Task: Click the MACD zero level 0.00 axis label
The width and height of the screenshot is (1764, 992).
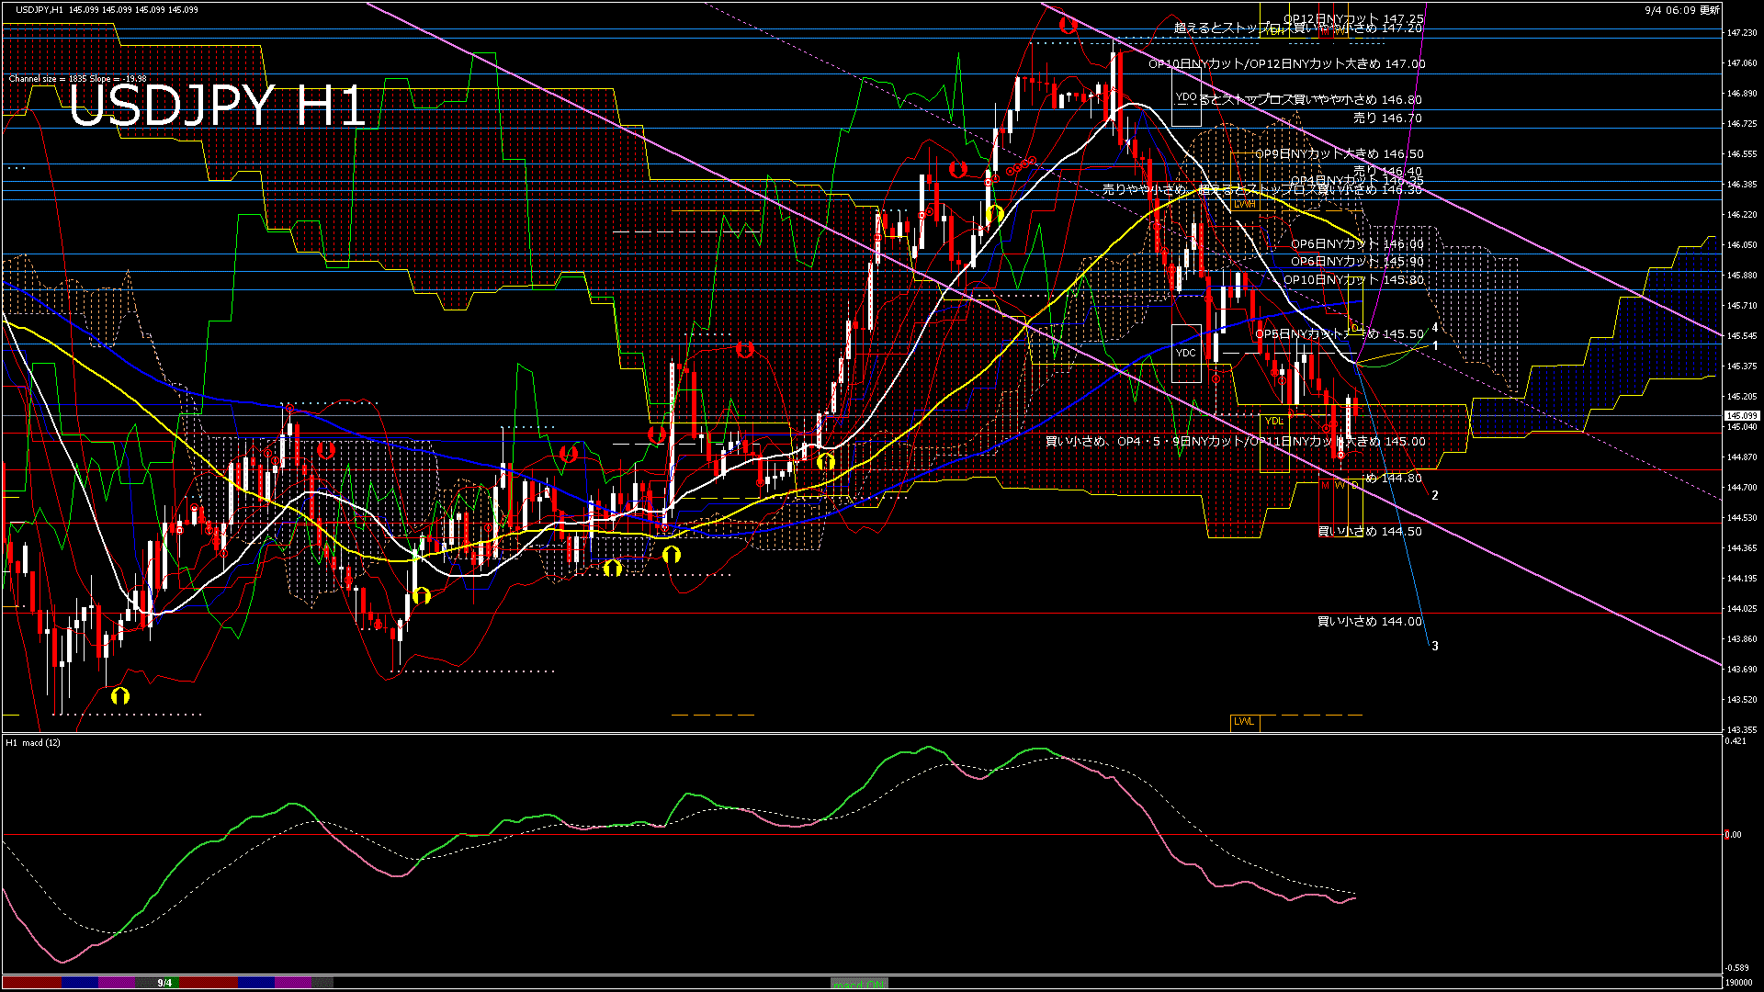Action: (1733, 835)
